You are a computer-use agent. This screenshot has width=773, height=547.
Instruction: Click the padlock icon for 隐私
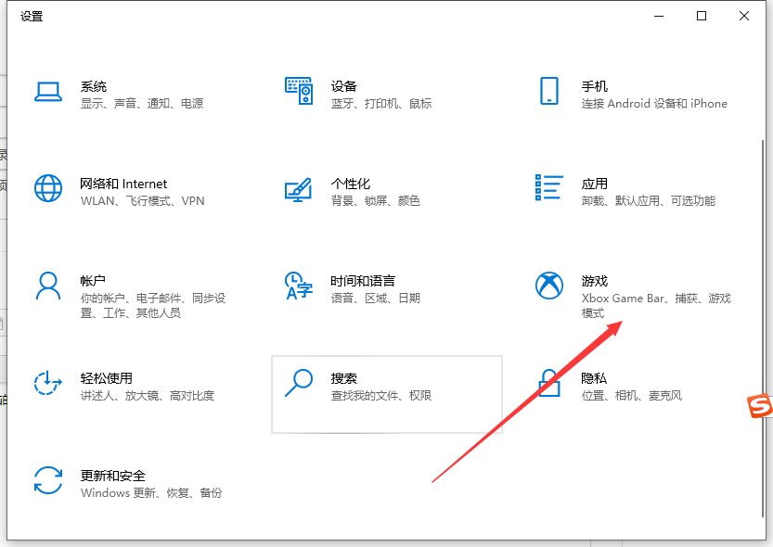548,382
